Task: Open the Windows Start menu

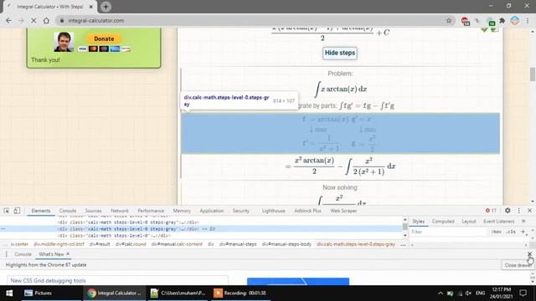Action: pyautogui.click(x=9, y=293)
